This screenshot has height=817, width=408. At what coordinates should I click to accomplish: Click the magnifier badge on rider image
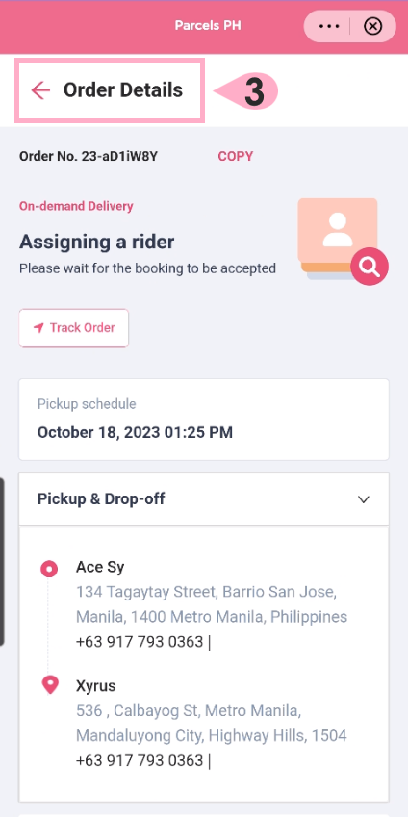[370, 267]
